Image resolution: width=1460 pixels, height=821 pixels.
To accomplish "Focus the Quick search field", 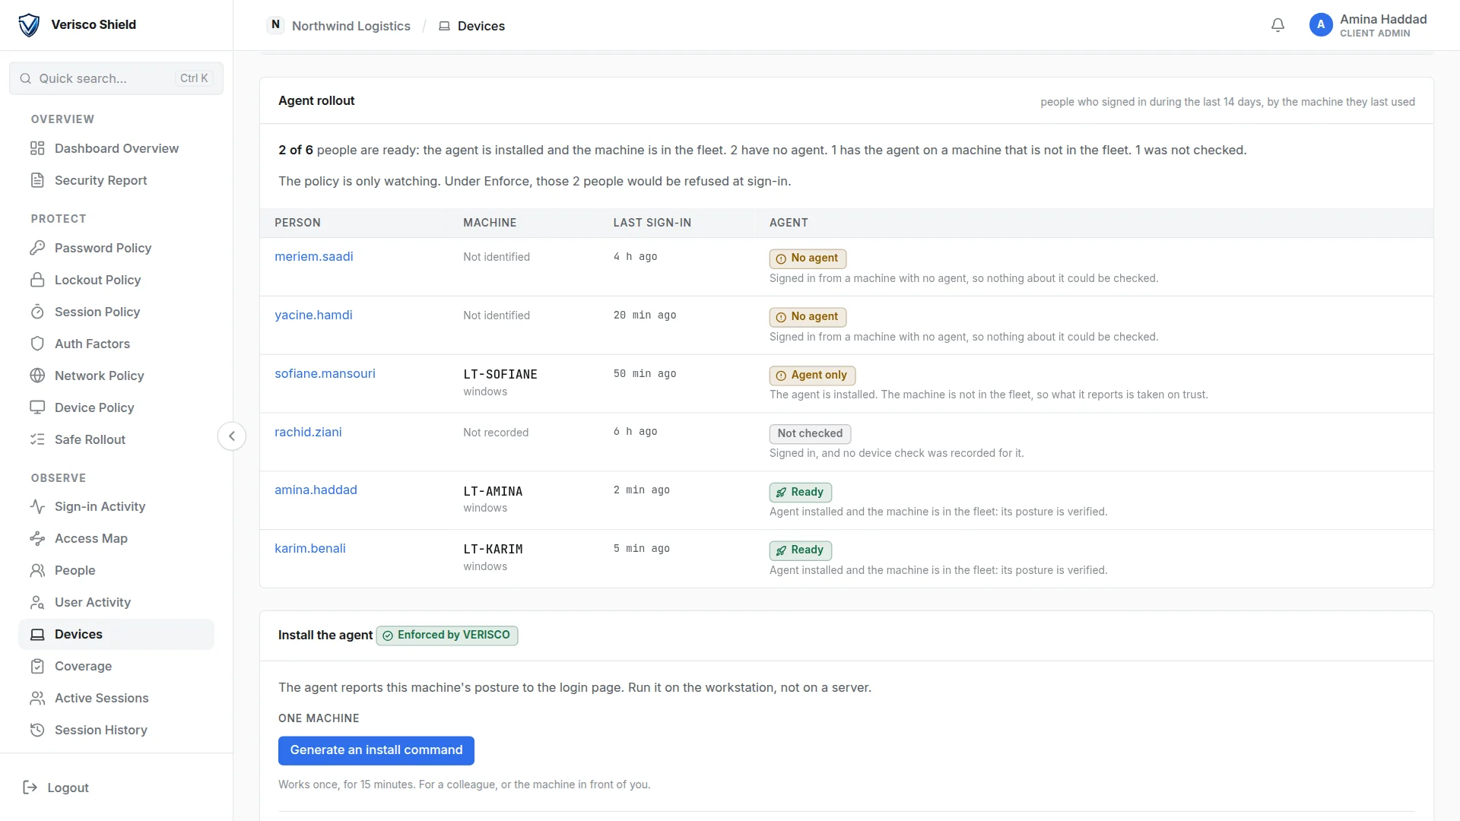I will (116, 78).
